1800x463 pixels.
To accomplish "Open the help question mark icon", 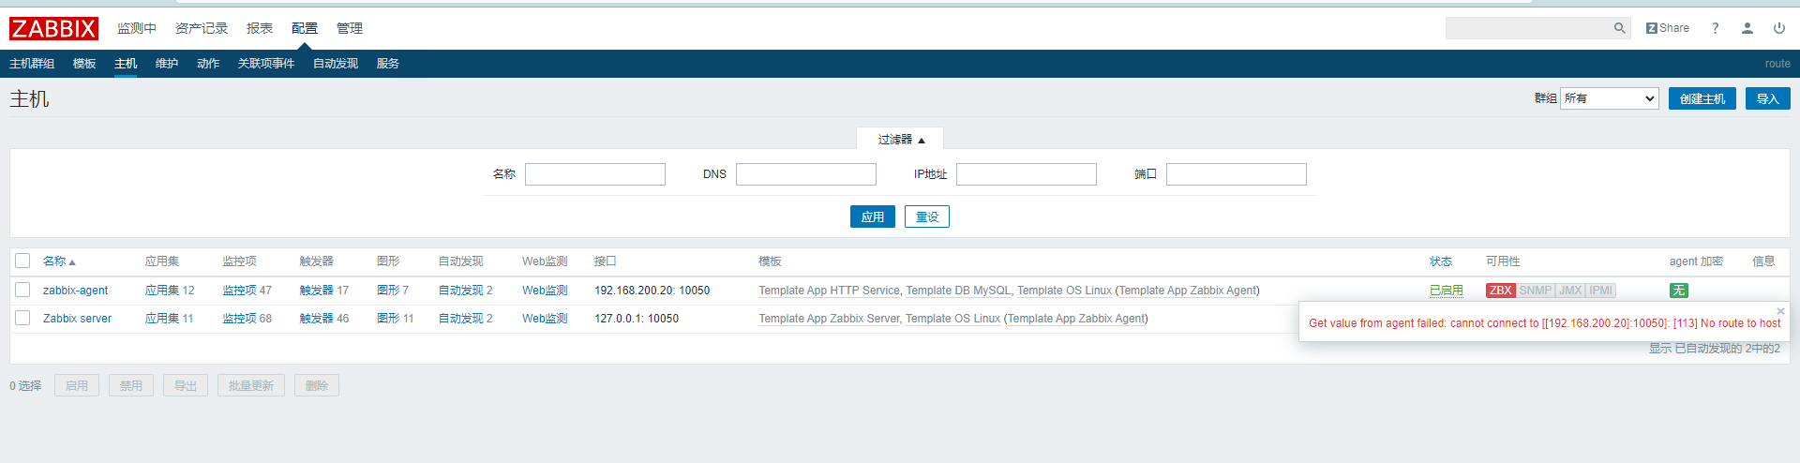I will tap(1716, 28).
